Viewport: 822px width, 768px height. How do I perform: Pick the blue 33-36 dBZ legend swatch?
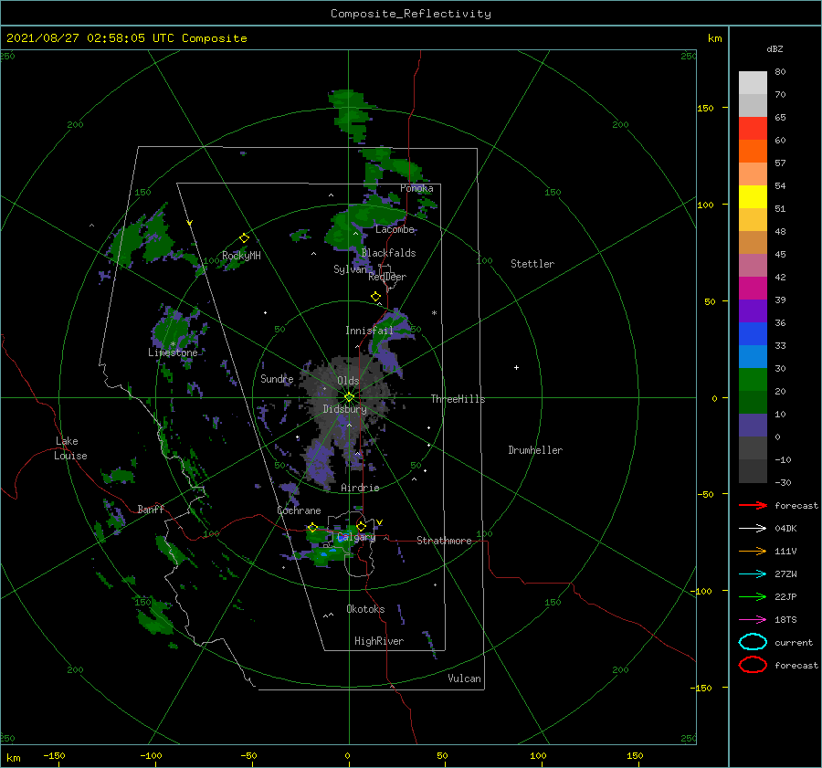pos(753,334)
